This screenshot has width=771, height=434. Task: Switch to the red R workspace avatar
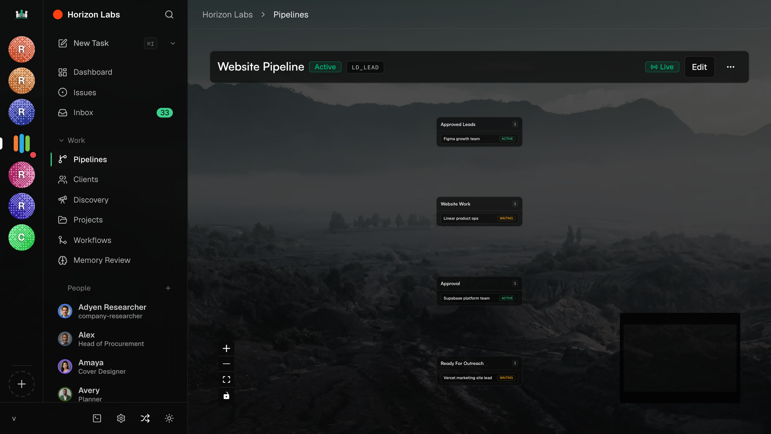pos(22,49)
